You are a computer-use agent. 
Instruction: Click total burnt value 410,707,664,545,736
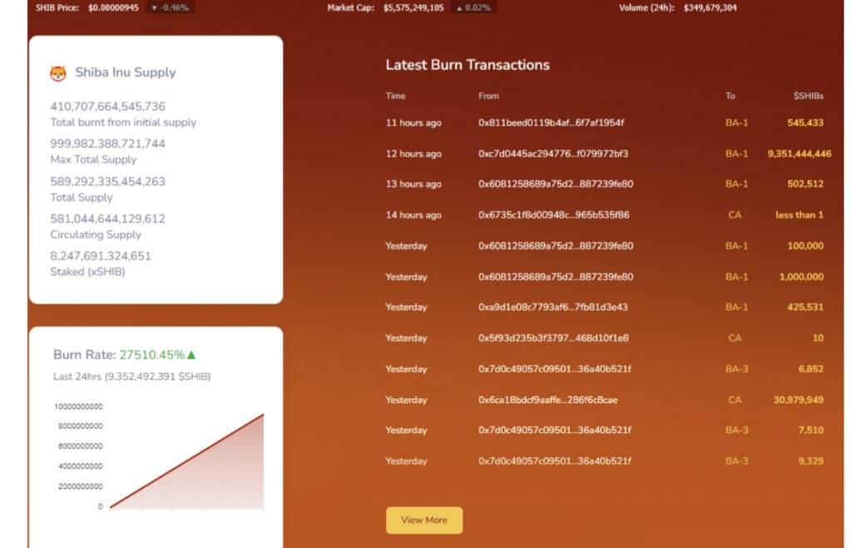click(x=107, y=106)
